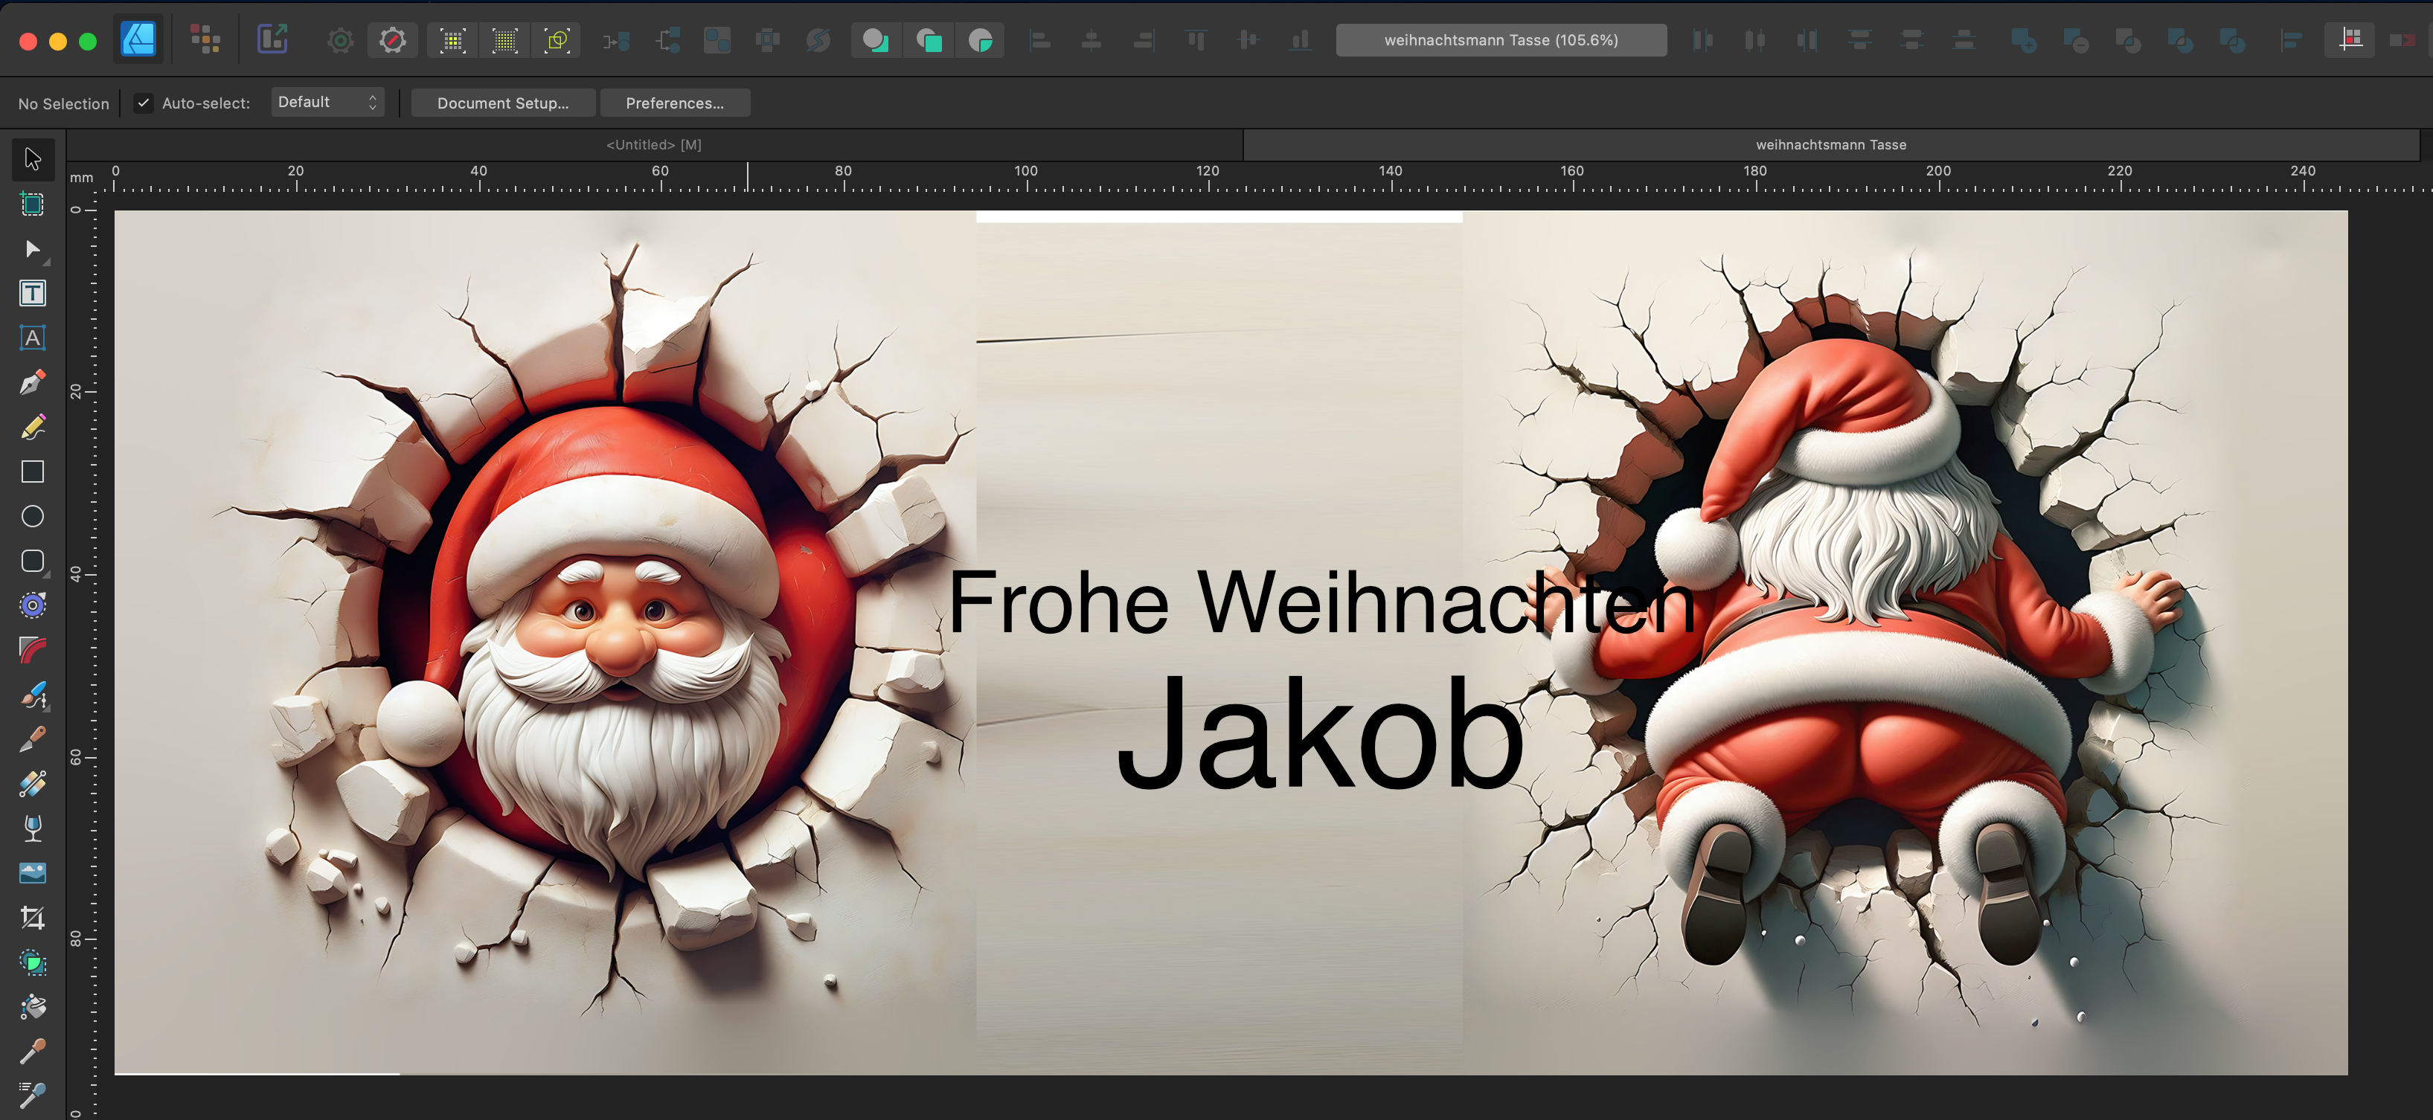Click the Align Left toolbar icon
This screenshot has width=2433, height=1120.
(x=1040, y=41)
